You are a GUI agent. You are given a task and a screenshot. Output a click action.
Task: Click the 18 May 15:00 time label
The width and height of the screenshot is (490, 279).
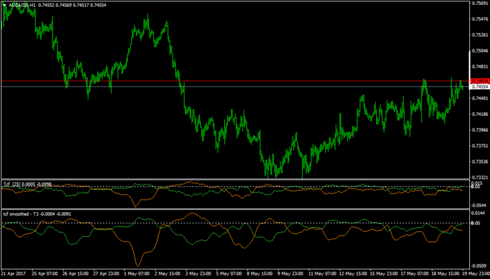445,273
